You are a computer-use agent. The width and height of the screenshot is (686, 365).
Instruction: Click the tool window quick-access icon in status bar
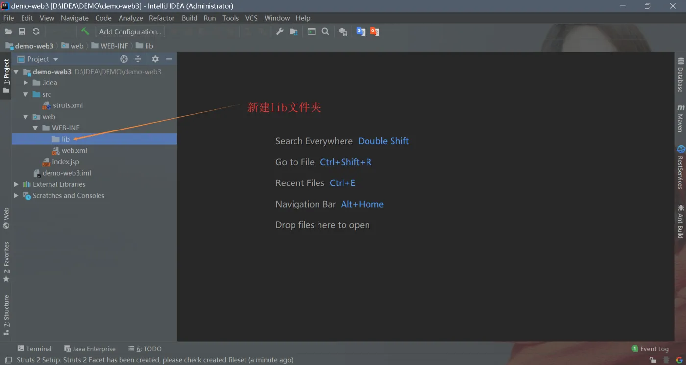[x=8, y=360]
